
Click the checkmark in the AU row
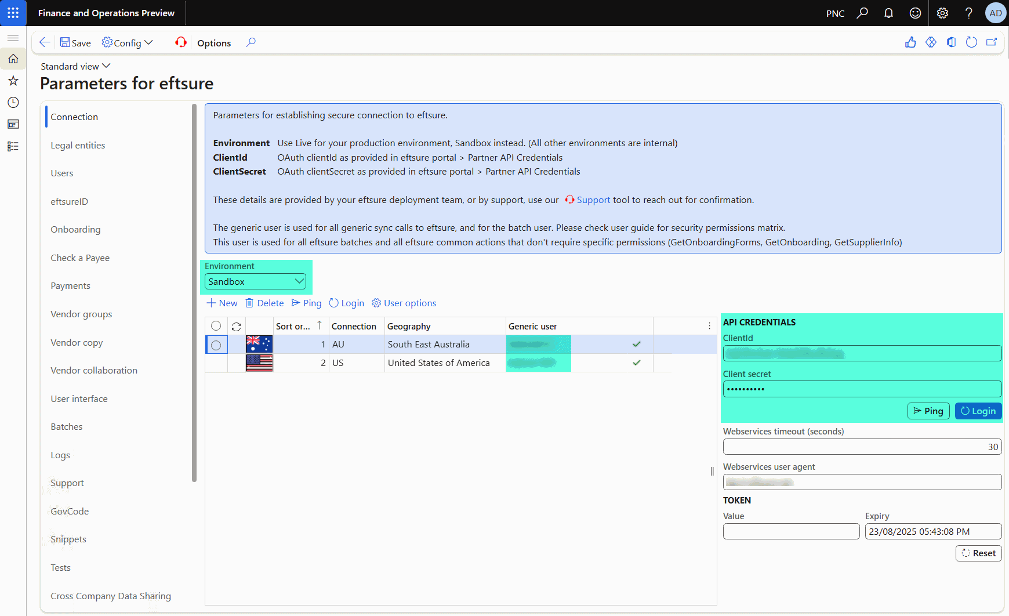tap(637, 344)
